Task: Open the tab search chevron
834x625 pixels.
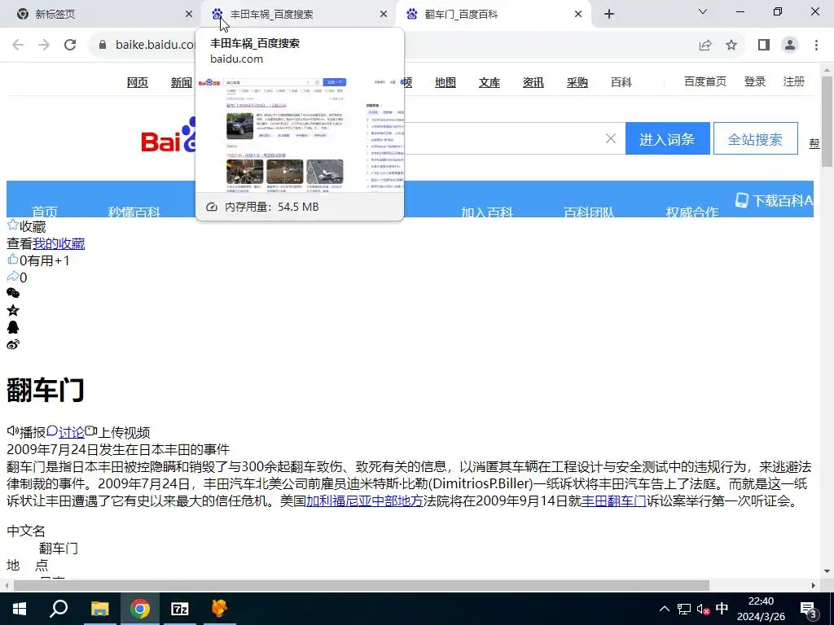Action: (703, 11)
